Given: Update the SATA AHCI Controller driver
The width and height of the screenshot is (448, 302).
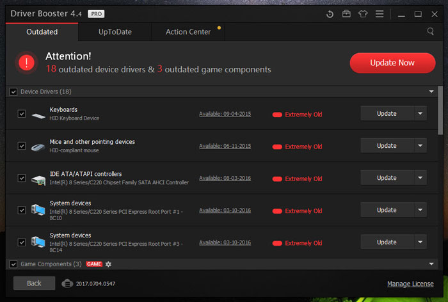Looking at the screenshot, I should [387, 178].
